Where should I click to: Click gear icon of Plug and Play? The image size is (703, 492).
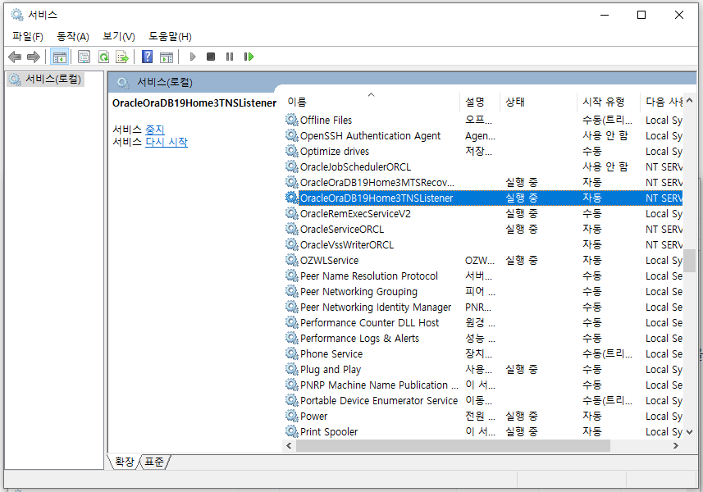click(292, 369)
